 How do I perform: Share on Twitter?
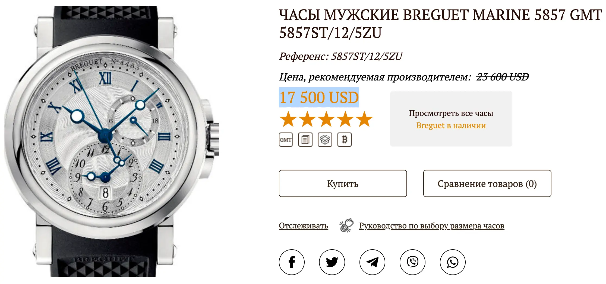click(x=332, y=262)
